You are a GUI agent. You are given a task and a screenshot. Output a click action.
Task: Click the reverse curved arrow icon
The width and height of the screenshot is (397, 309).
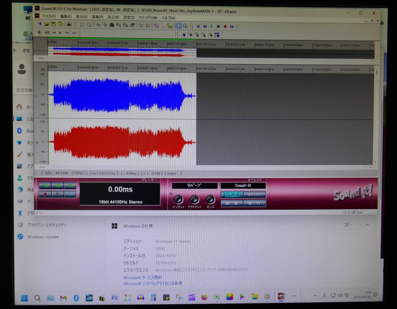[x=67, y=32]
